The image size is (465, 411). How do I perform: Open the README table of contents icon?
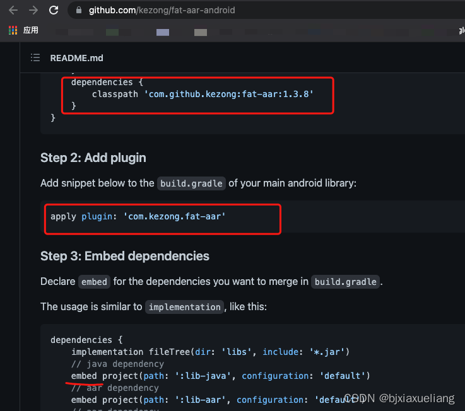click(35, 58)
